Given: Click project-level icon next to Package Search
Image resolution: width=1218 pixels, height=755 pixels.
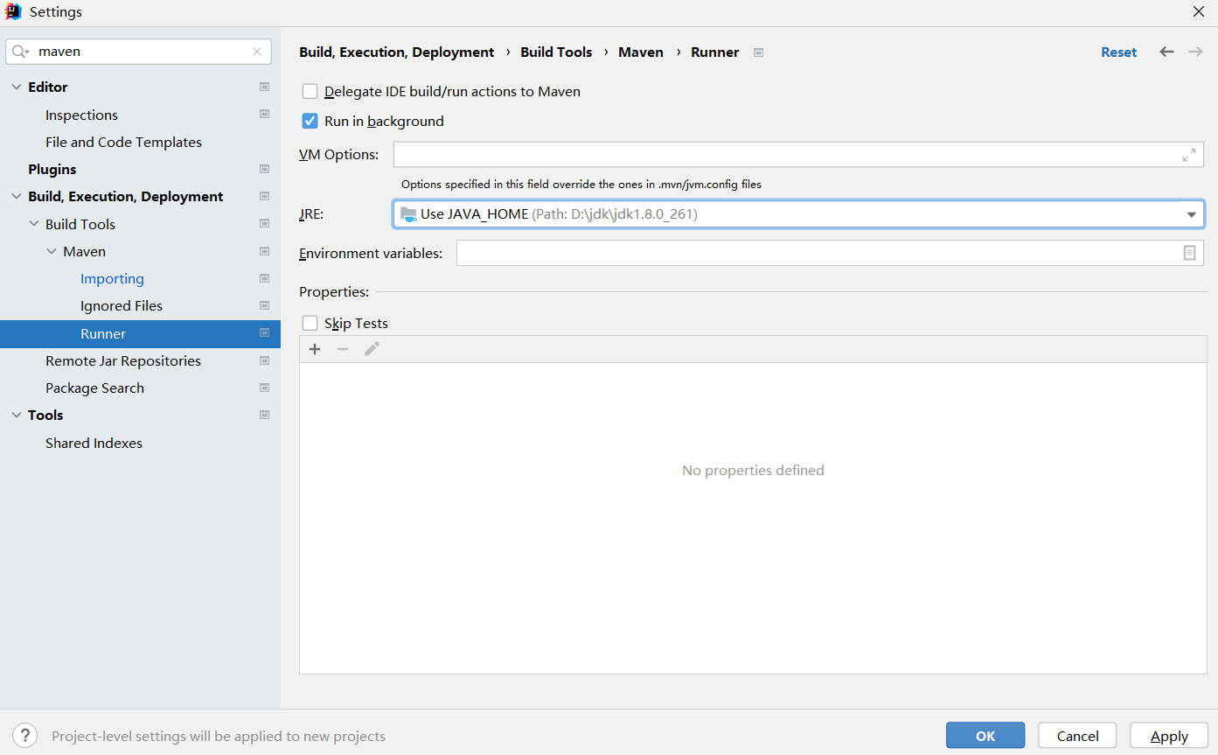Looking at the screenshot, I should (264, 388).
